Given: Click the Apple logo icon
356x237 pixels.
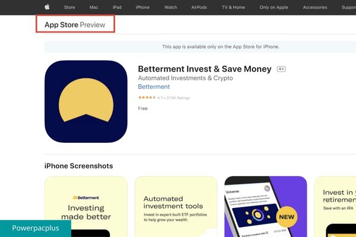Looking at the screenshot, I should (47, 7).
